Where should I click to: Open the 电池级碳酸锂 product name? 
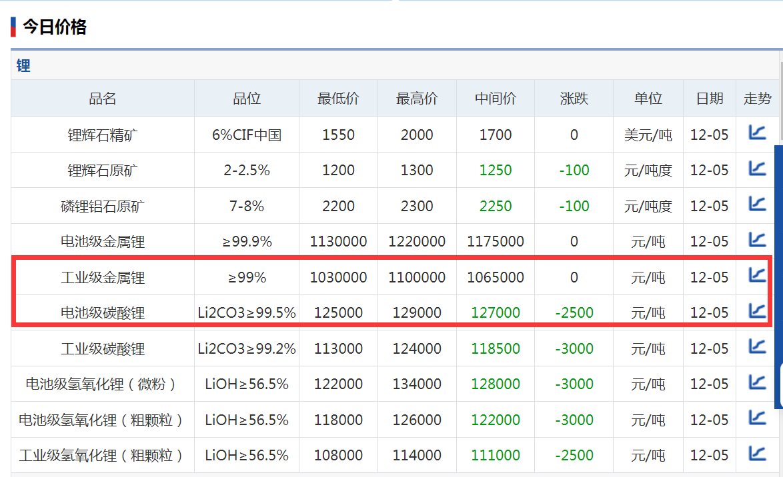pos(102,313)
